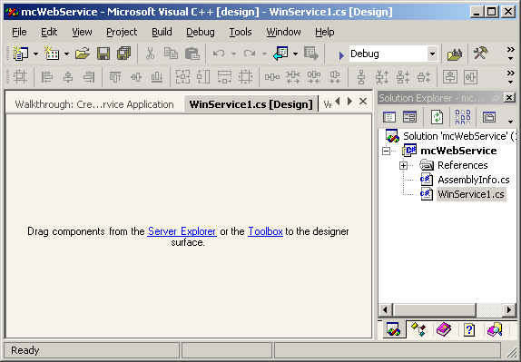Switch to Class View bottom tab
Viewport: 521px width, 362px height.
tap(418, 329)
